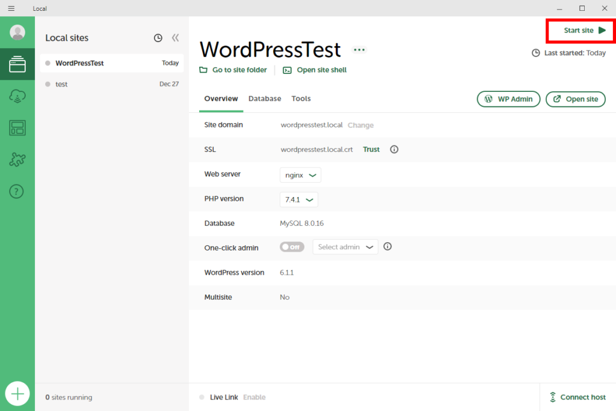The image size is (616, 411).
Task: Open the Add-ons puzzle icon
Action: point(17,159)
